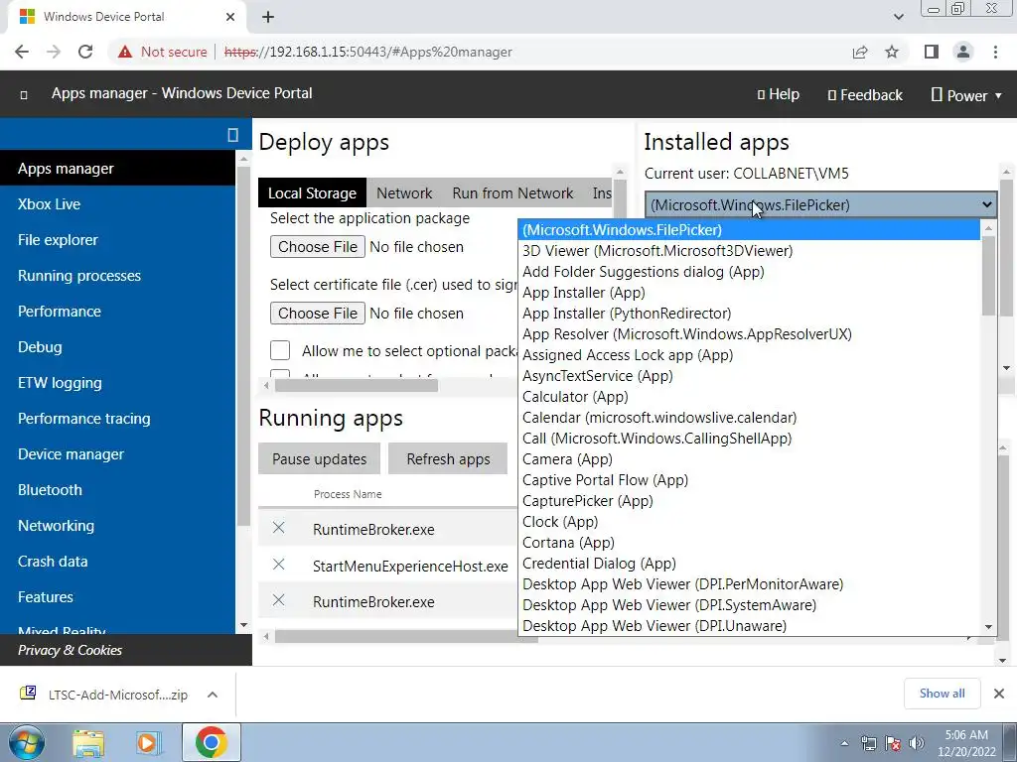Choose File for the certificate
This screenshot has height=762, width=1017.
318,314
